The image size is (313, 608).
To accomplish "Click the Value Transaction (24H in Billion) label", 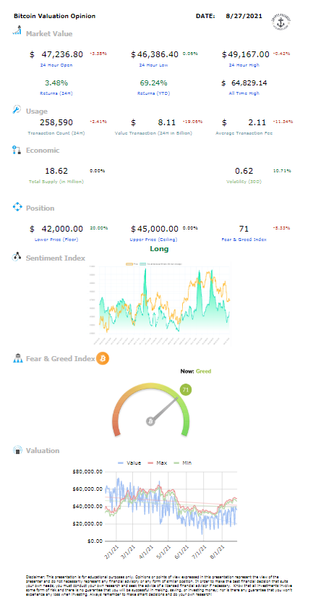I will [x=154, y=133].
